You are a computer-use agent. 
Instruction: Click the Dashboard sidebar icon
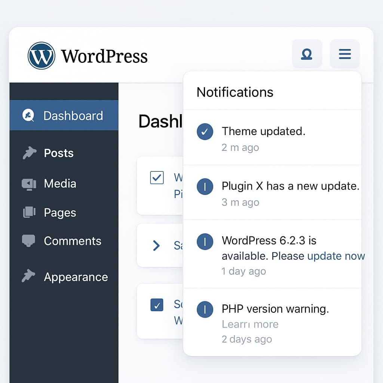pyautogui.click(x=28, y=115)
